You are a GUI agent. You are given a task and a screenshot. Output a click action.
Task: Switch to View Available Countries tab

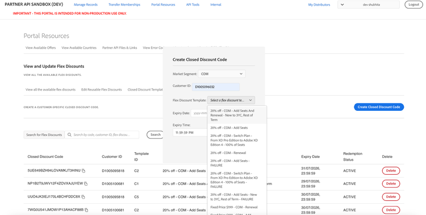coord(79,48)
